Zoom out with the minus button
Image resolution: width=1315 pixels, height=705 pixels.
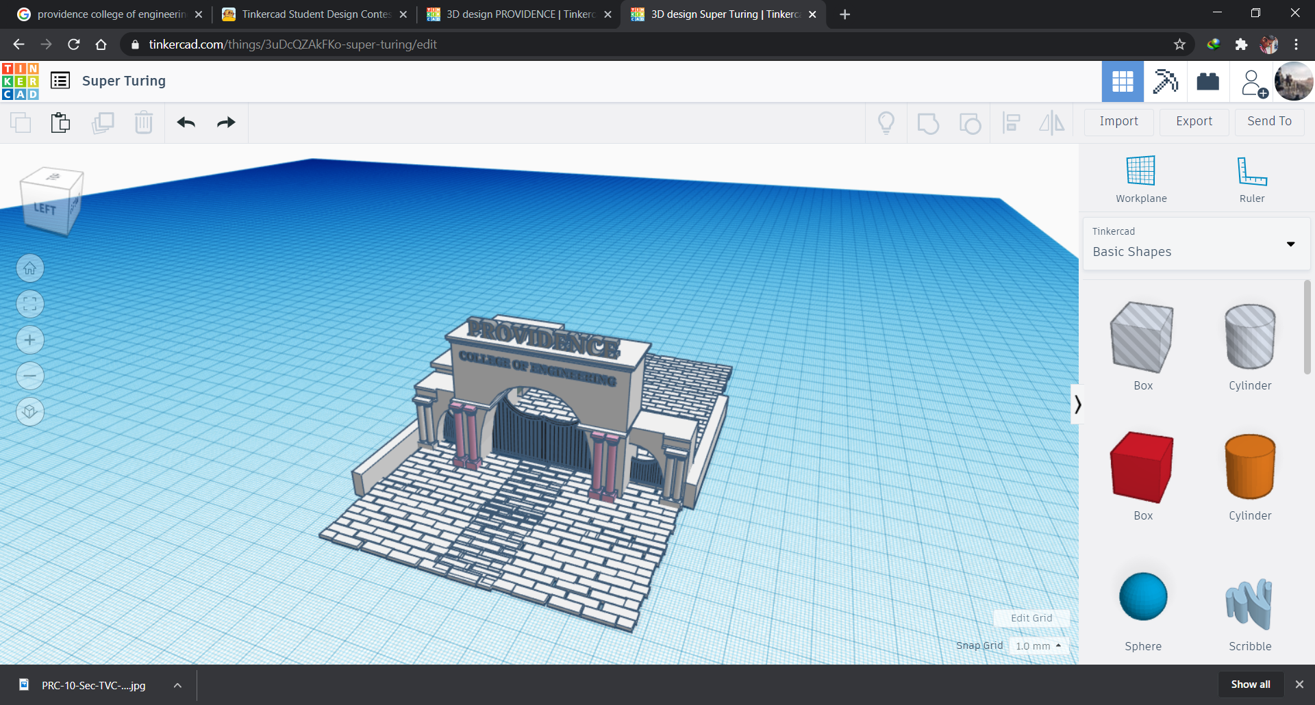(30, 376)
